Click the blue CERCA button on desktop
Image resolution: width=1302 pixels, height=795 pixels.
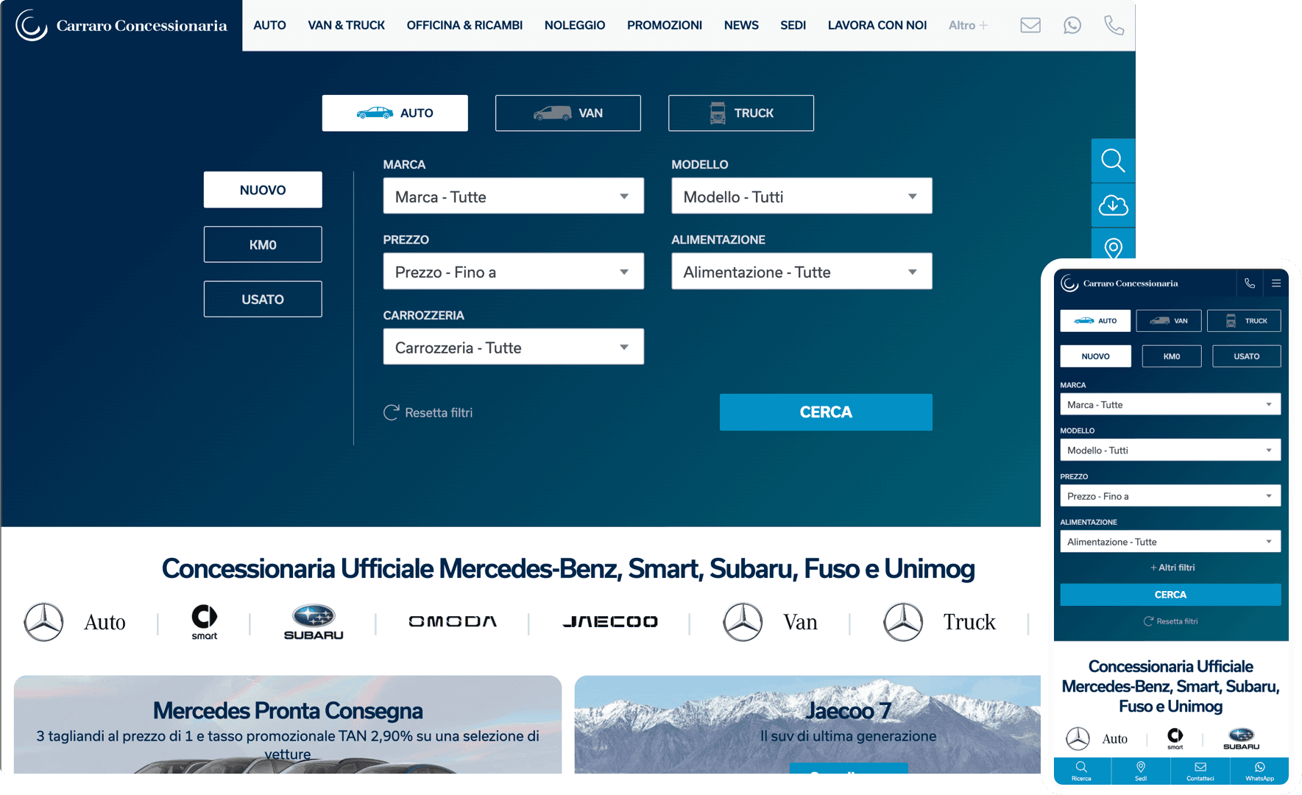(x=826, y=412)
